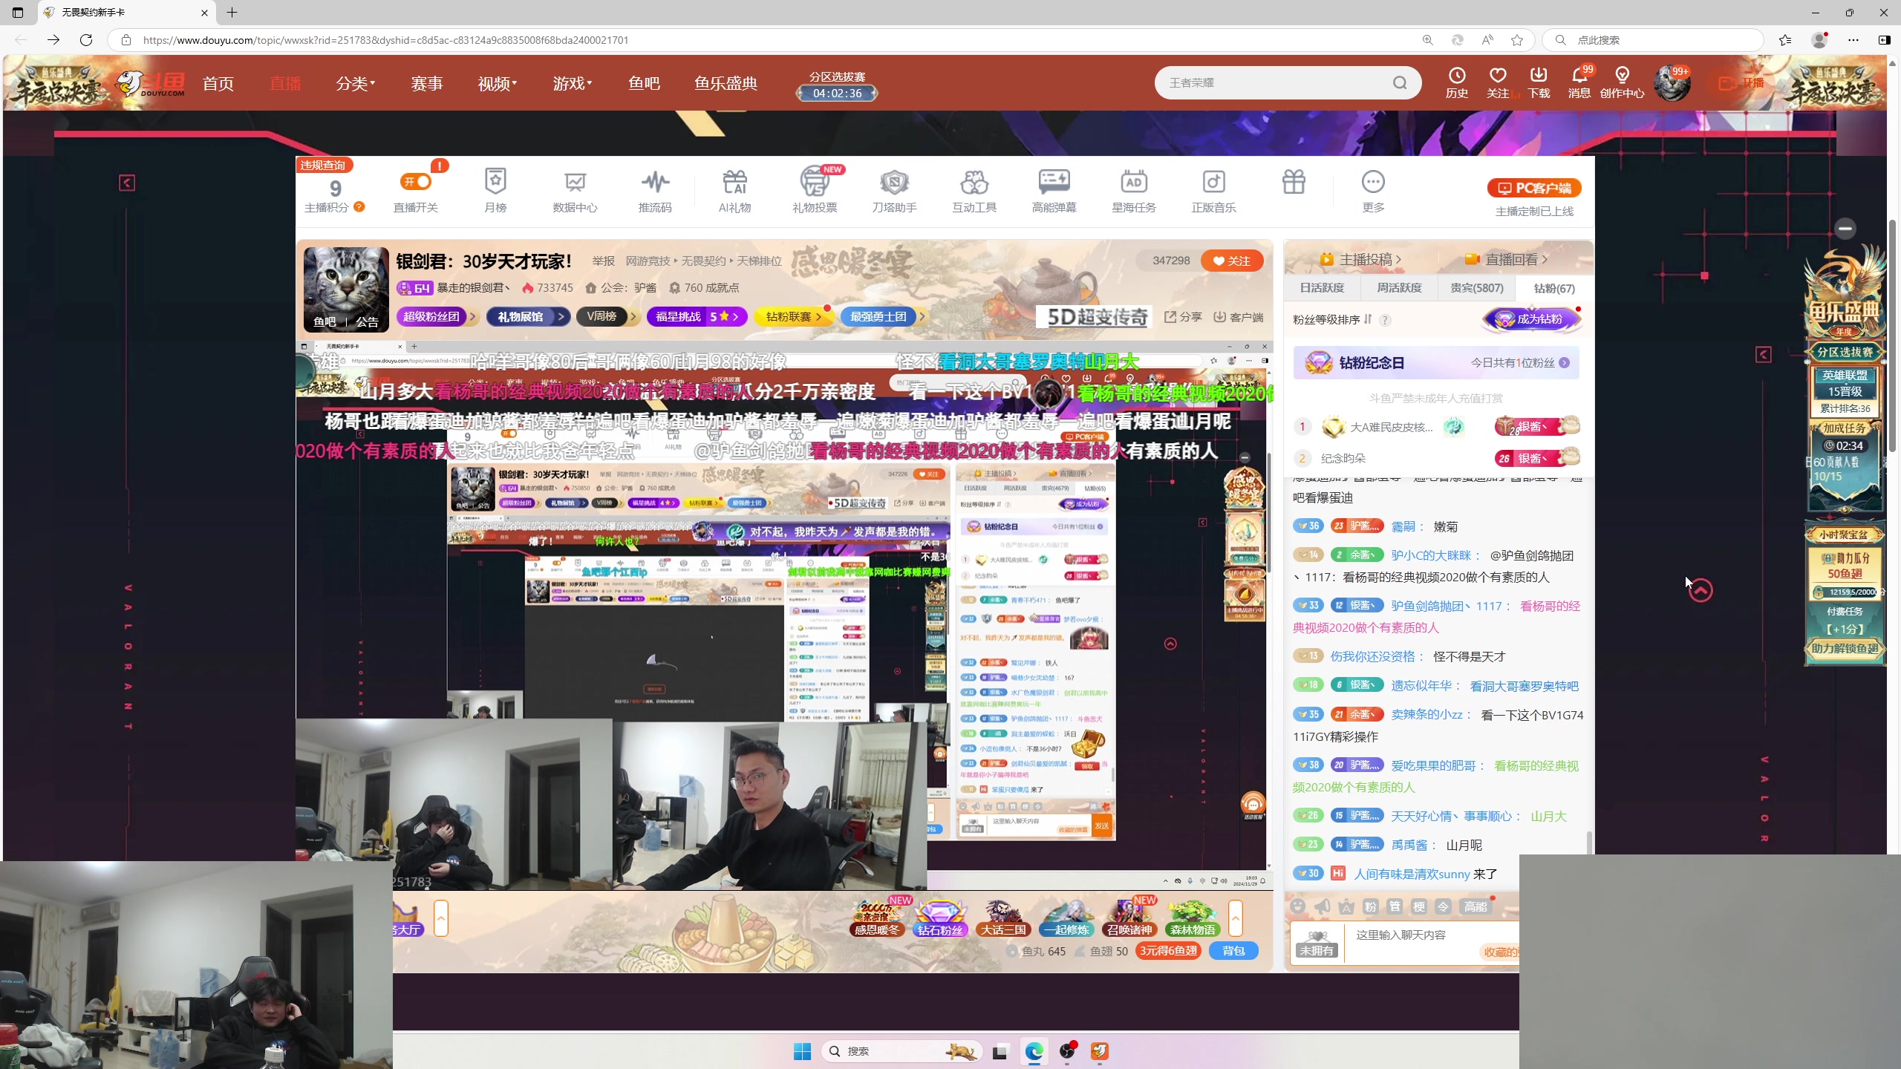The width and height of the screenshot is (1901, 1069).
Task: Collapse the right sidebar arrow icon
Action: coord(1764,355)
